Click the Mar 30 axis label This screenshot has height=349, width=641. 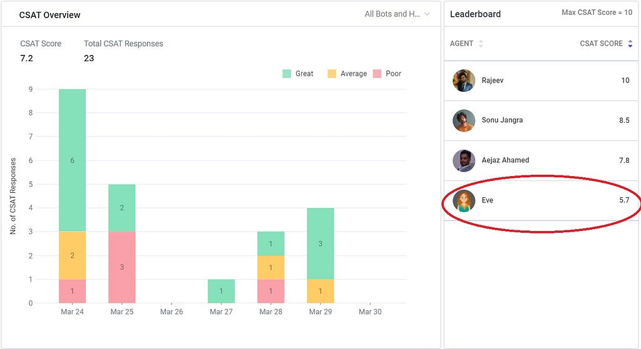(370, 312)
